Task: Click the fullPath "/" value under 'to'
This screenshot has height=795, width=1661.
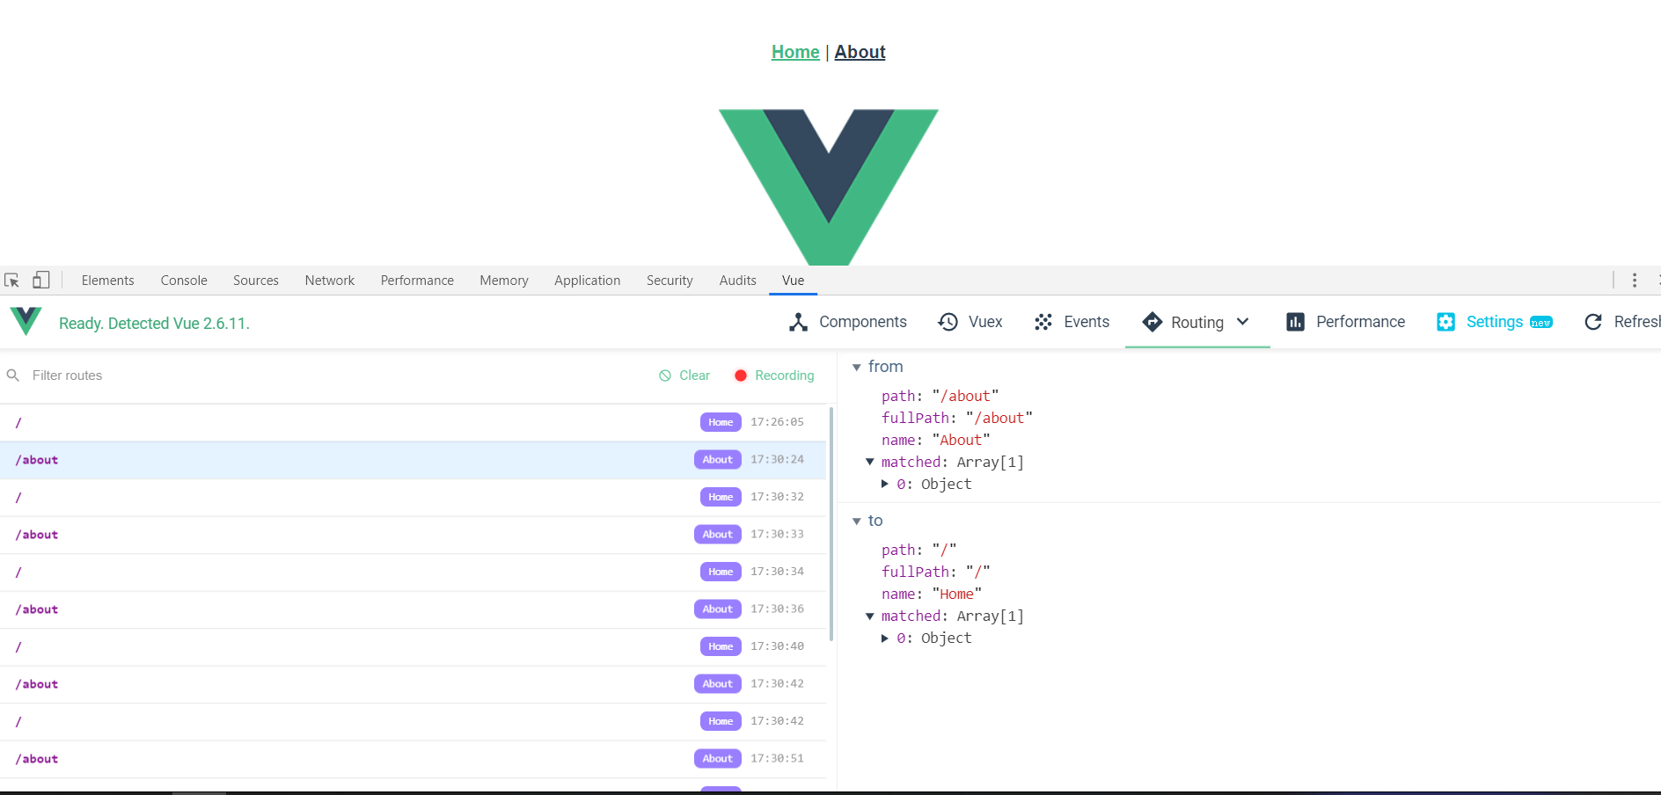Action: [x=977, y=573]
